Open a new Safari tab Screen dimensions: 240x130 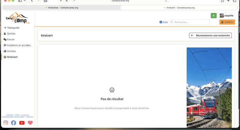coord(228,1)
